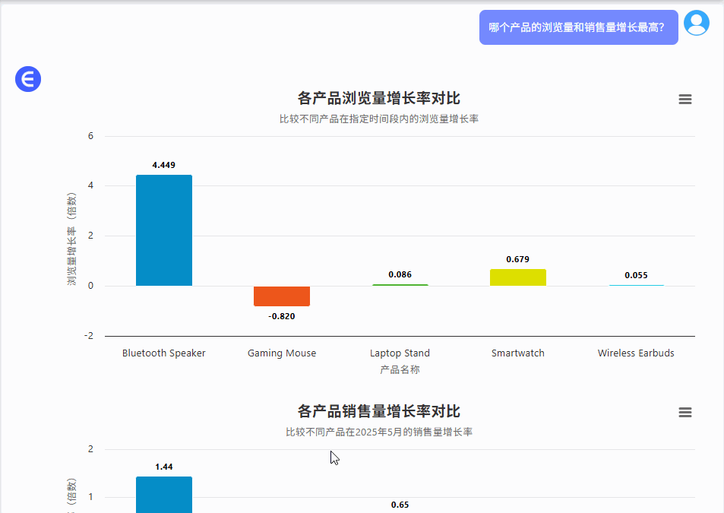Click the Bluetooth Speaker bar in sales chart
Viewport: 724px width, 513px height.
coord(164,495)
